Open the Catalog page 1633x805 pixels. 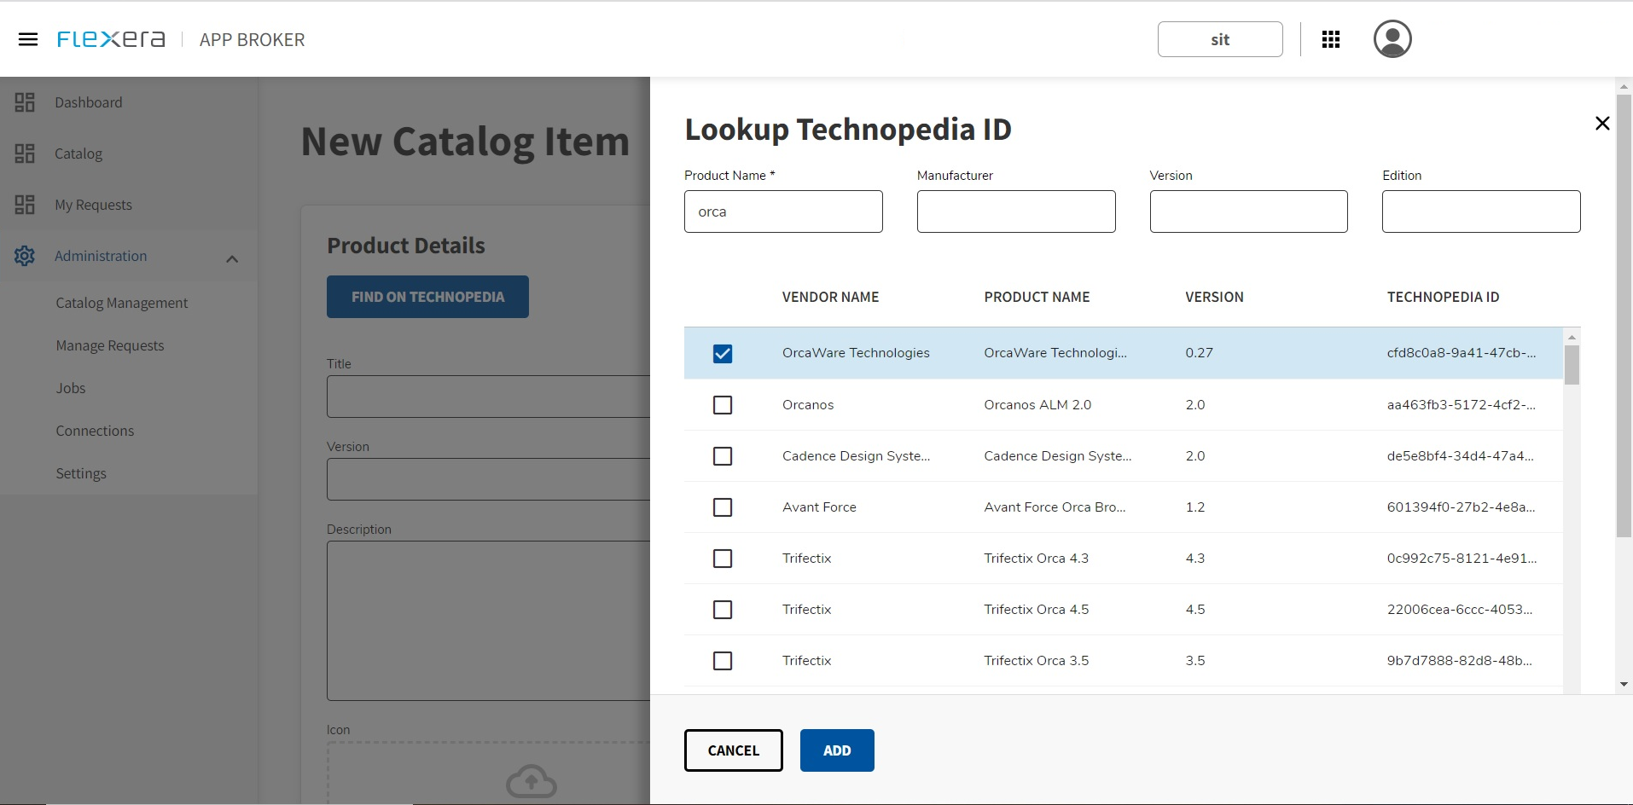pyautogui.click(x=78, y=153)
